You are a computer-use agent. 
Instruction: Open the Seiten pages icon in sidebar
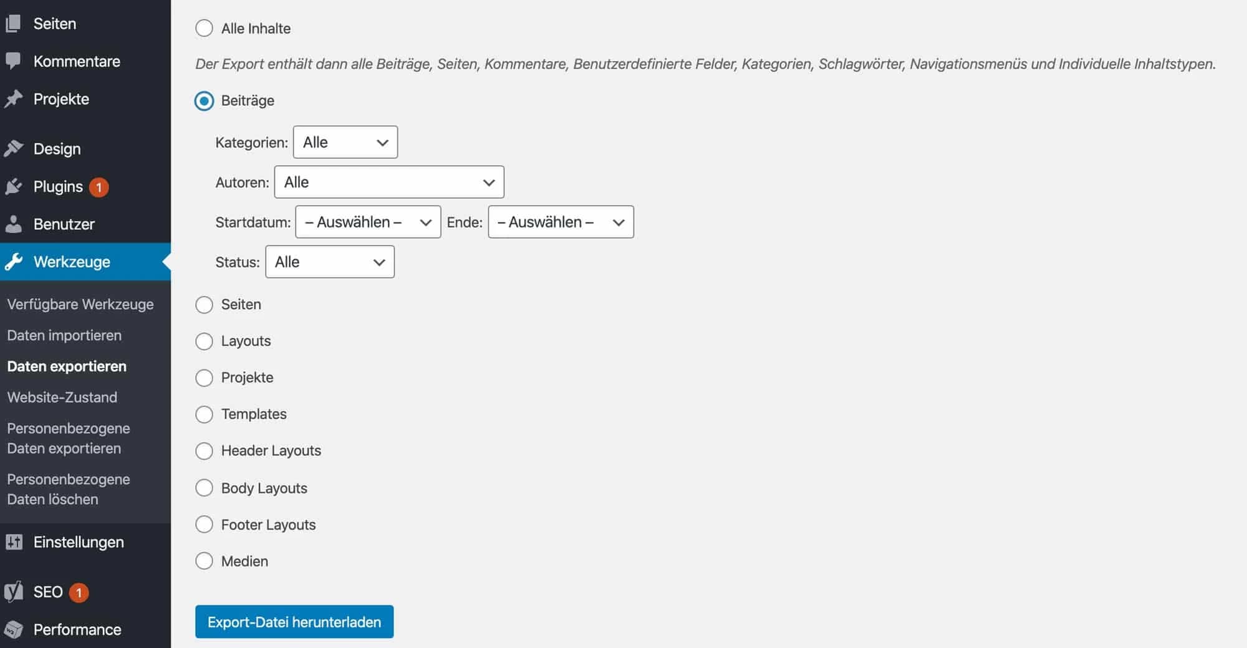tap(14, 23)
